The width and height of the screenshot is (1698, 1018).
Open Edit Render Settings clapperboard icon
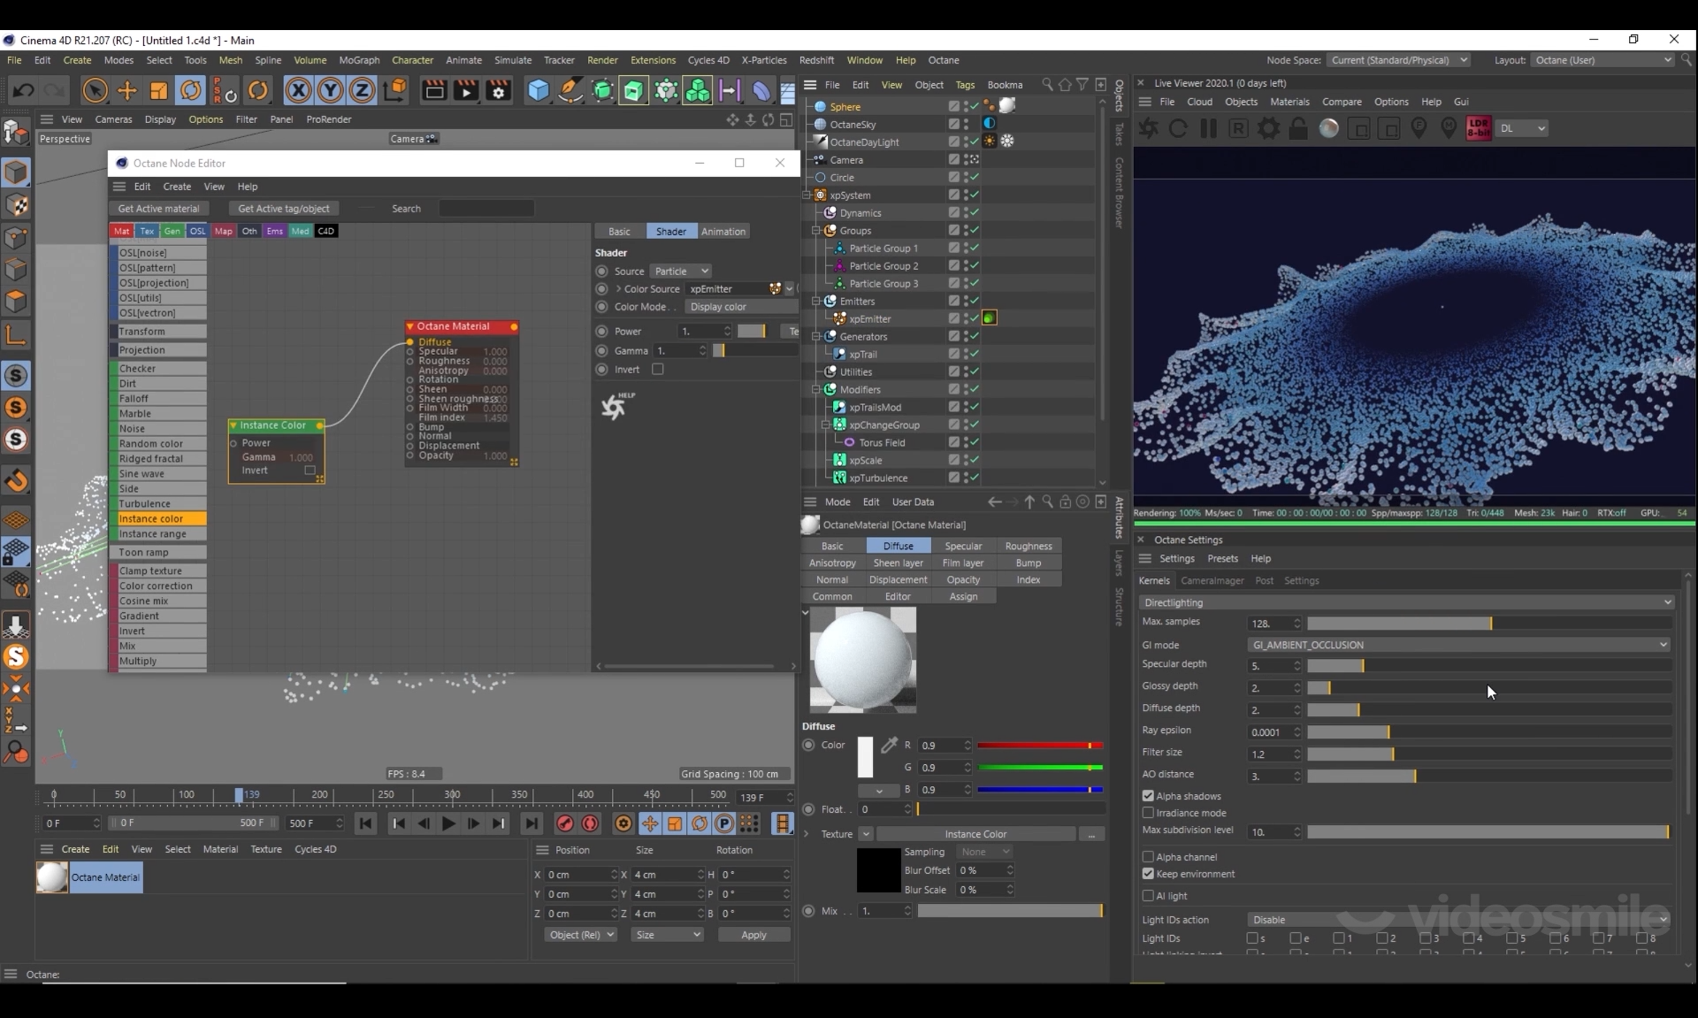499,90
